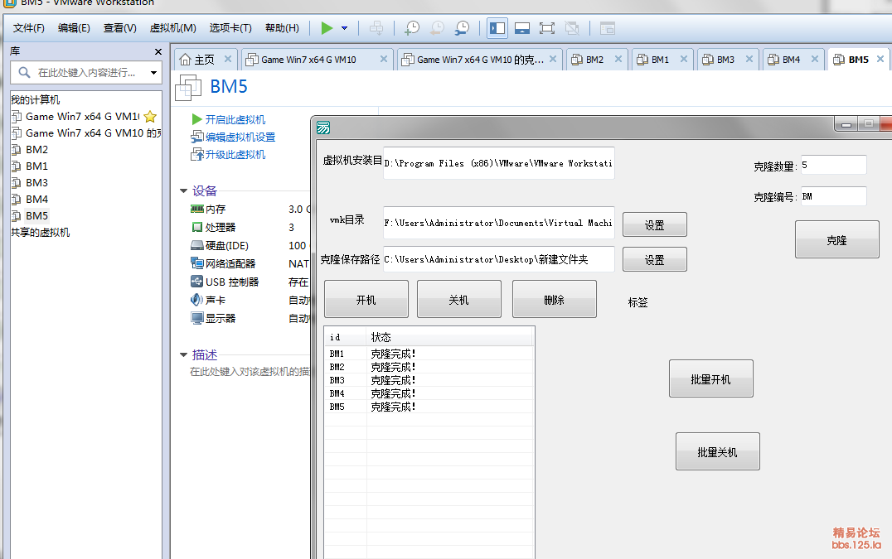The width and height of the screenshot is (892, 559).
Task: Click the 虚拟机安装目录 path field
Action: (499, 163)
